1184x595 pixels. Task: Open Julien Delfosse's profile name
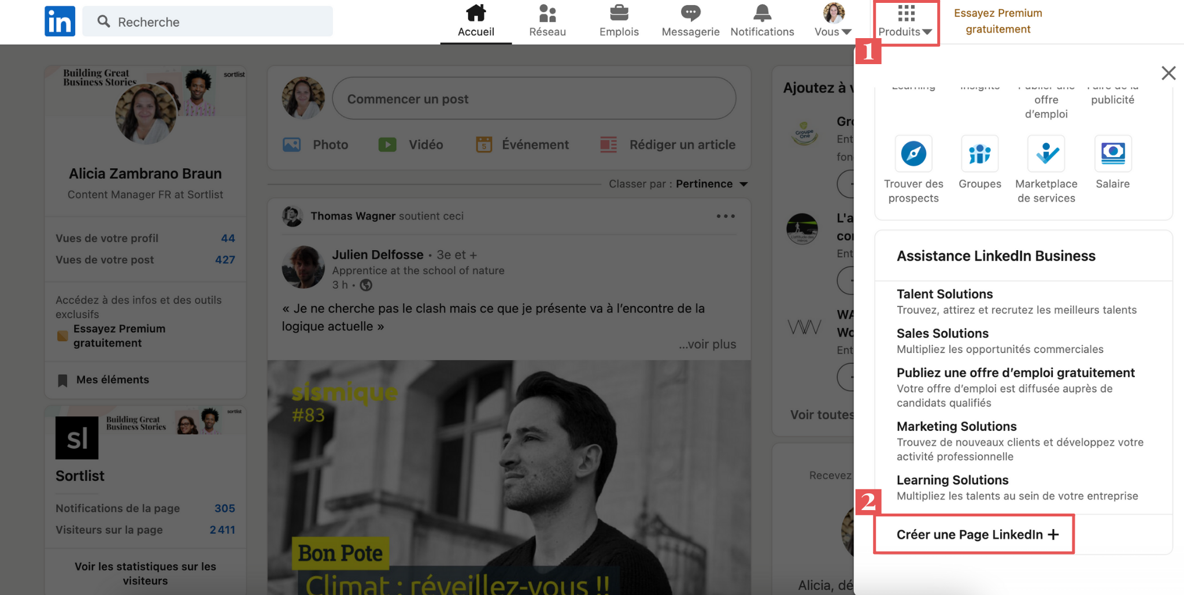378,255
